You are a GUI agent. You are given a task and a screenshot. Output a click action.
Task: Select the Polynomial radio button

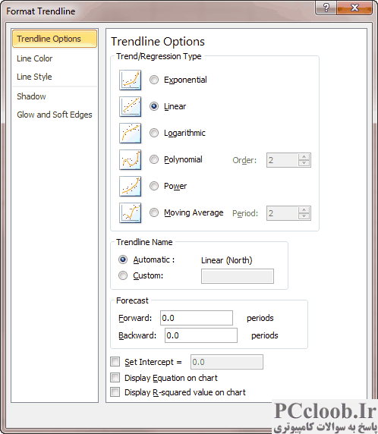coord(154,159)
